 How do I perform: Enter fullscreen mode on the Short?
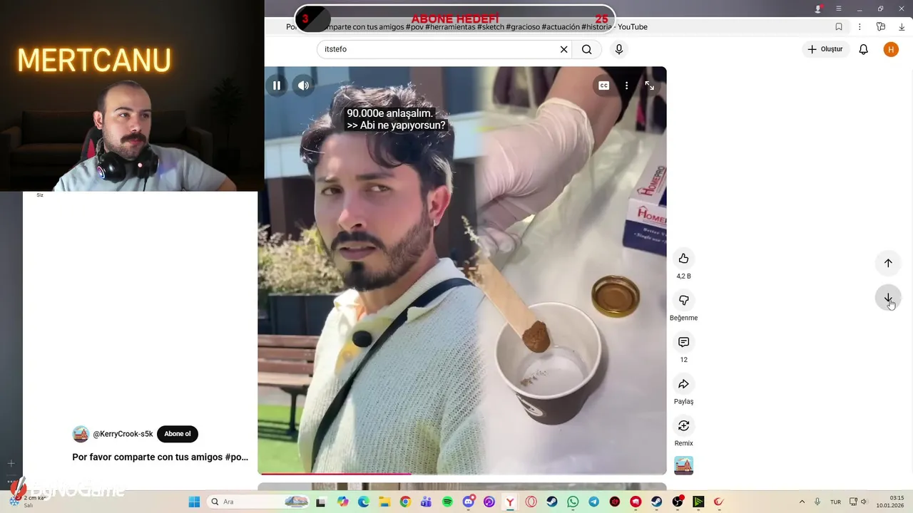pyautogui.click(x=649, y=85)
